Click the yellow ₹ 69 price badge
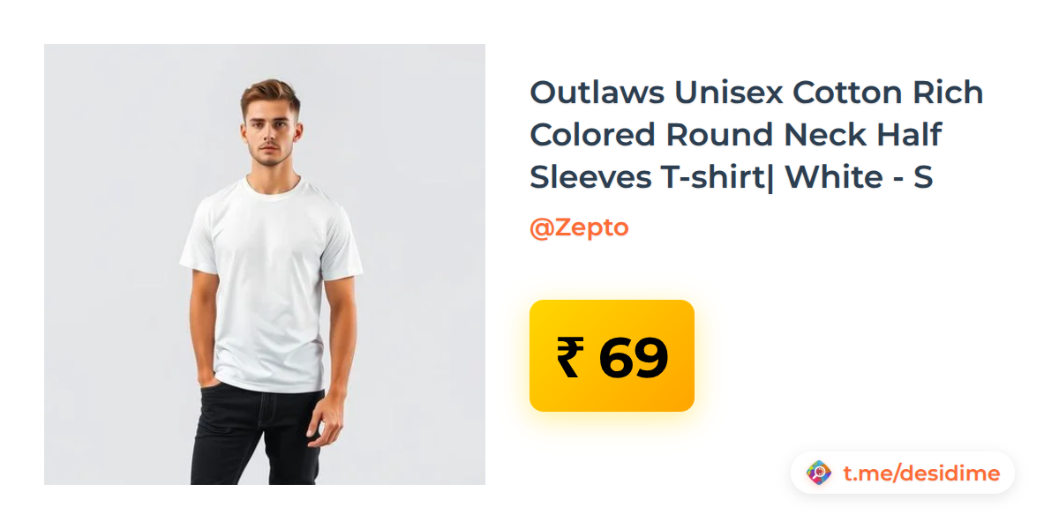The image size is (1059, 529). tap(612, 355)
